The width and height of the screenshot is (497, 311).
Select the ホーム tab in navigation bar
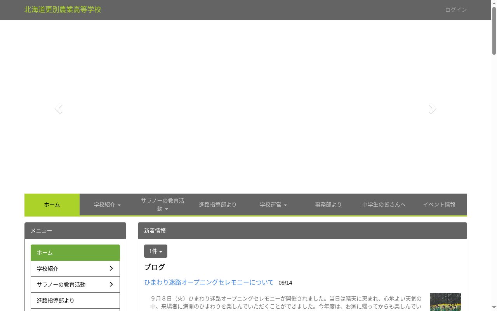point(52,204)
